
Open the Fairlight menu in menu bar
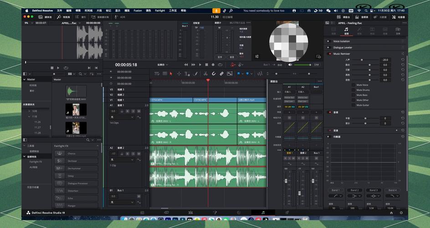click(x=160, y=10)
